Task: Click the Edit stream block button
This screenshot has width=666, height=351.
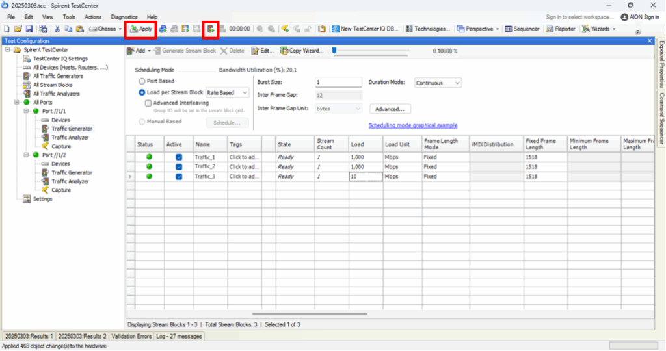Action: (x=263, y=51)
